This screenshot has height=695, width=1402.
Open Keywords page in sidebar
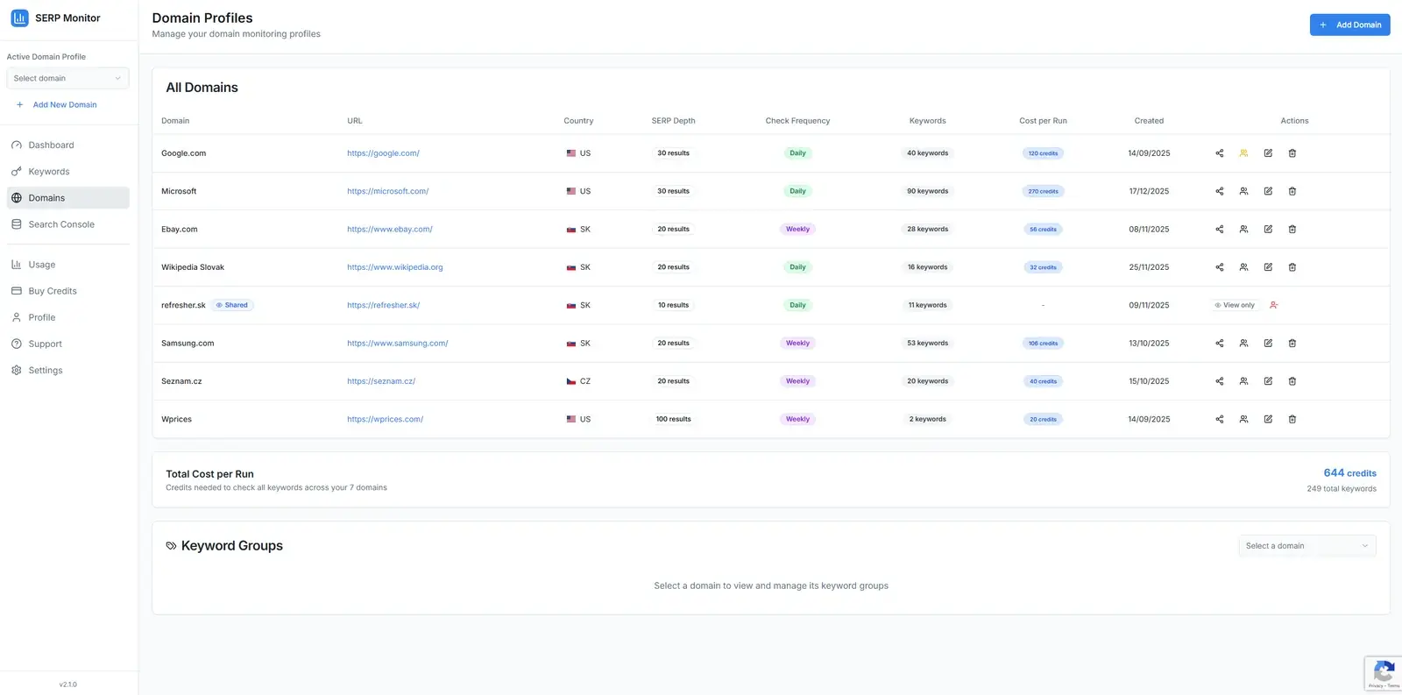pyautogui.click(x=68, y=172)
